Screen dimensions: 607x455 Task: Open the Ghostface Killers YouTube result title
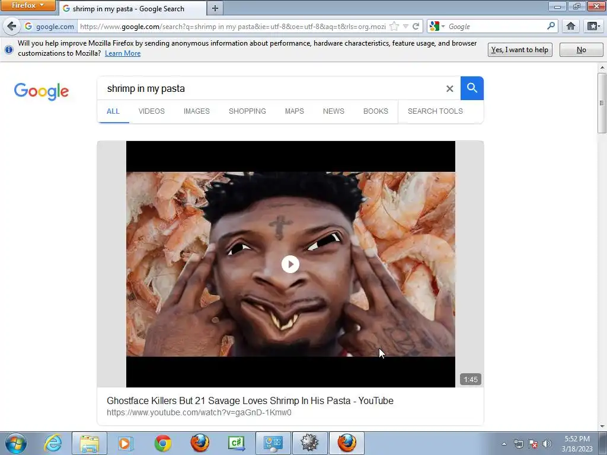[250, 400]
